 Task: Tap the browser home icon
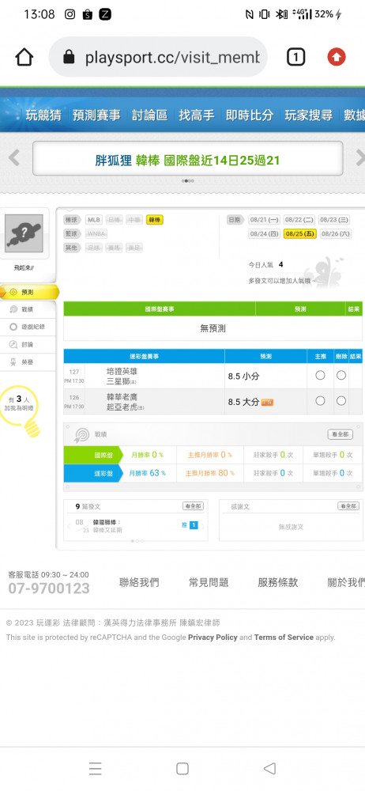click(24, 57)
